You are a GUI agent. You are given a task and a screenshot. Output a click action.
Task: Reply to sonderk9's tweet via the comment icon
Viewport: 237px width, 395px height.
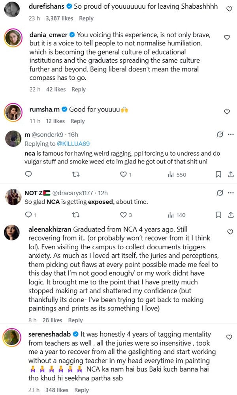tap(28, 174)
